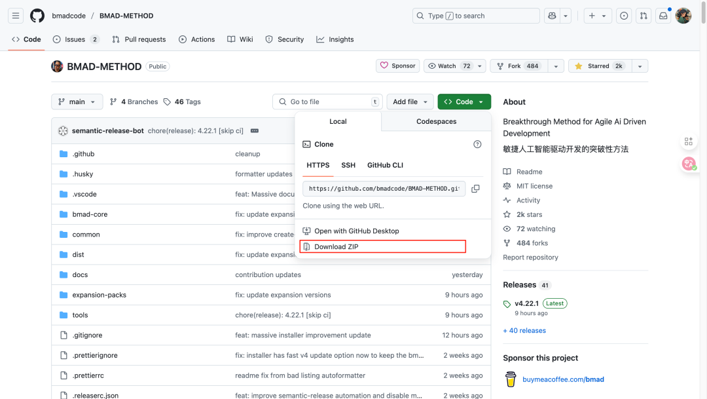Screen dimensions: 707x399
Task: Open the Wiki tab
Action: click(240, 39)
